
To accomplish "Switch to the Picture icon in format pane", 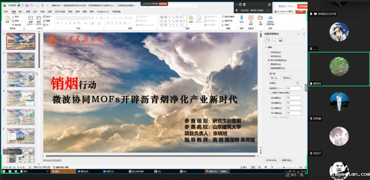I will click(281, 40).
